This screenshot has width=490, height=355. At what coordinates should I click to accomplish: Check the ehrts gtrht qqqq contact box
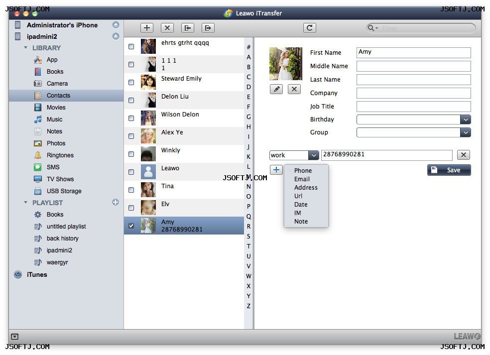(131, 46)
